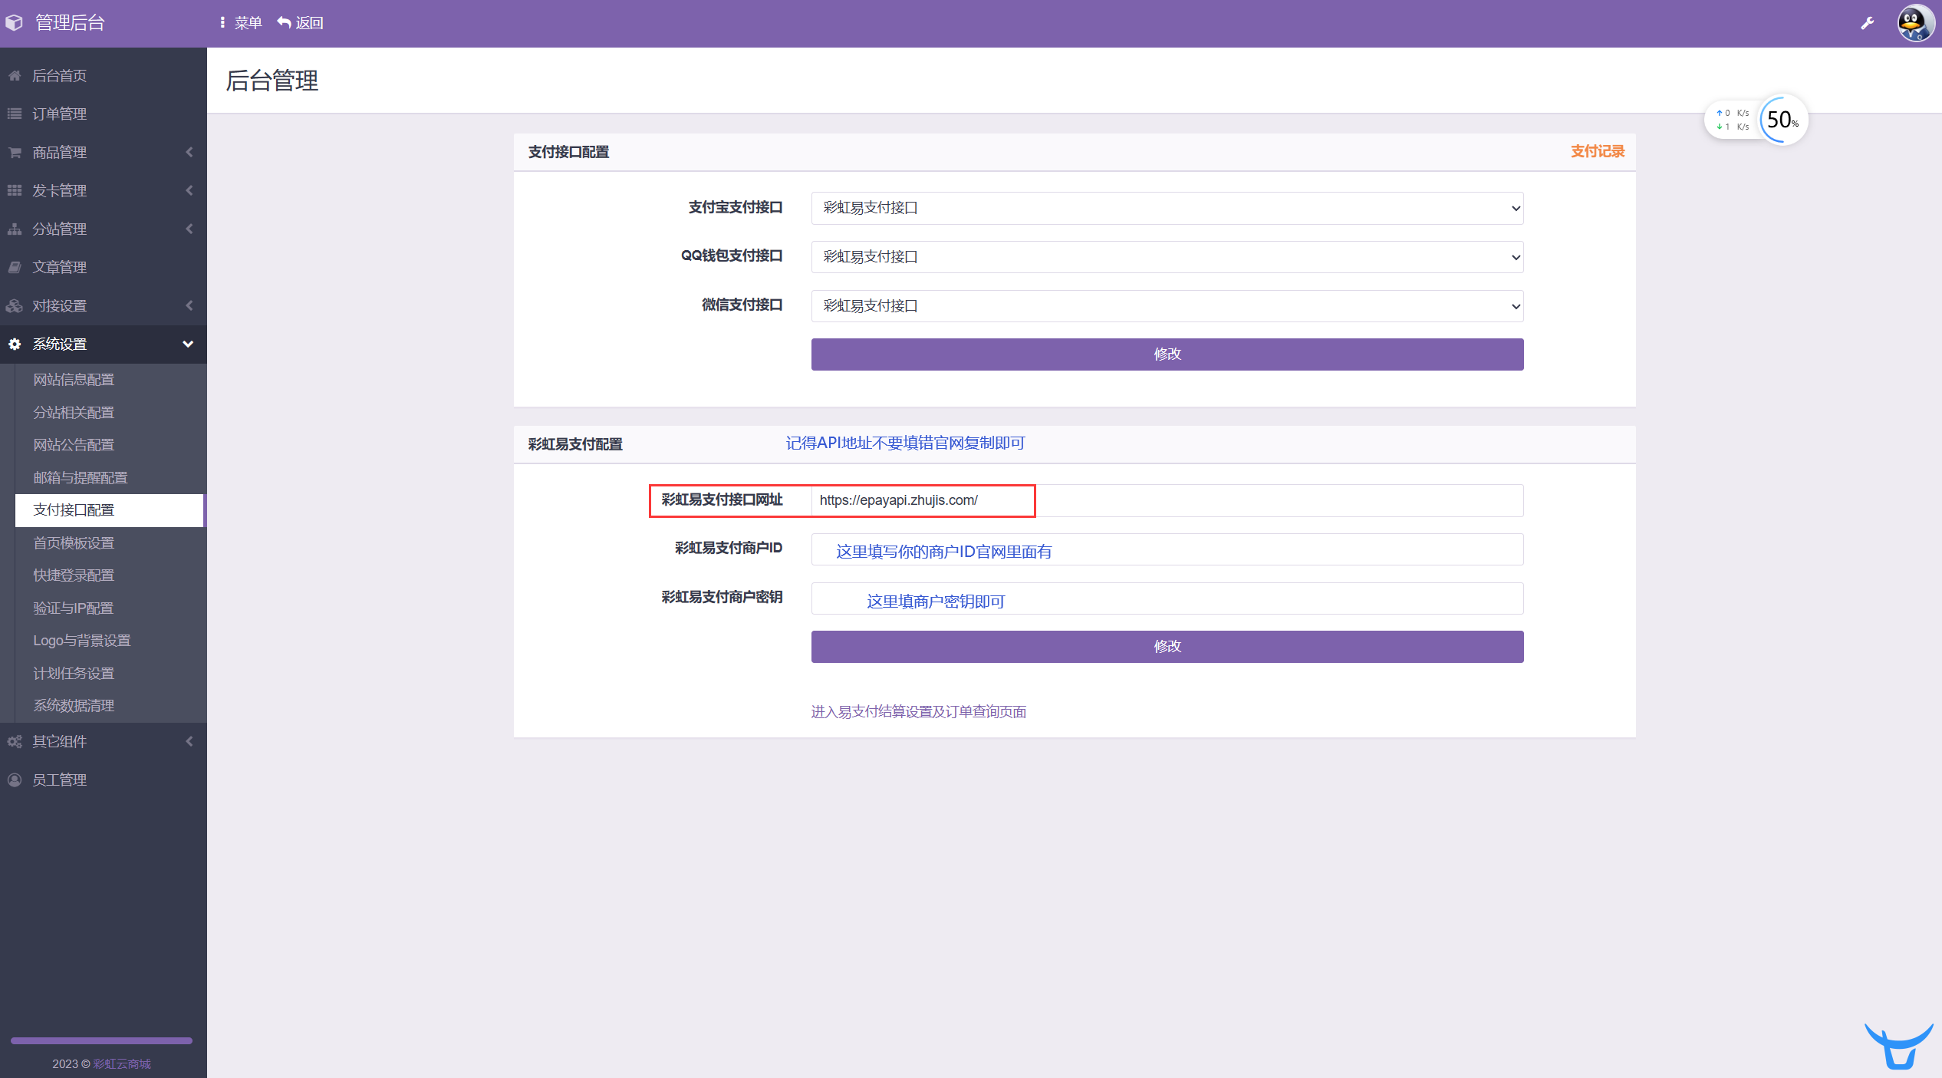Screen dimensions: 1942x1078
Task: Select 系统数据清理 submenu item
Action: (110, 706)
